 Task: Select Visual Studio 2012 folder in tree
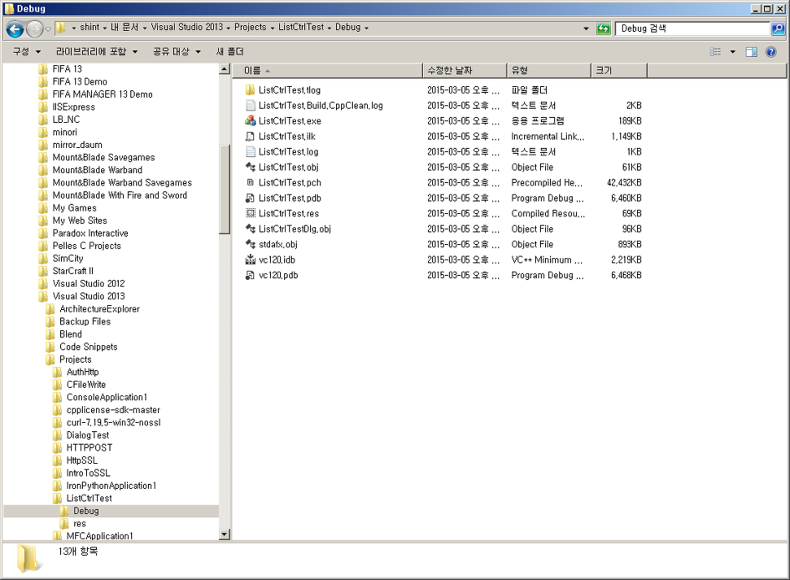(x=89, y=283)
